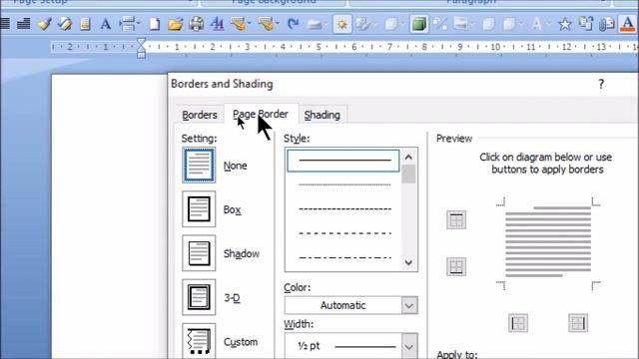The image size is (639, 359).
Task: Click the Style list scrollbar thumb
Action: click(408, 175)
